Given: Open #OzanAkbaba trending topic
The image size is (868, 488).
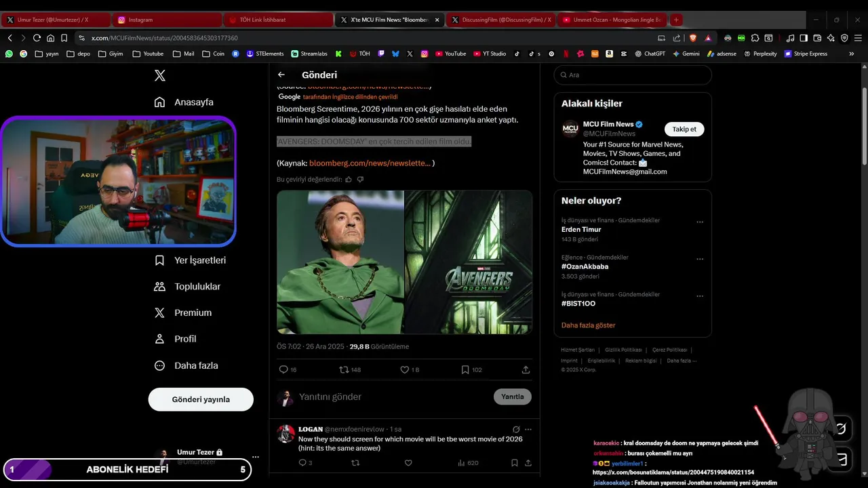Looking at the screenshot, I should pyautogui.click(x=585, y=267).
